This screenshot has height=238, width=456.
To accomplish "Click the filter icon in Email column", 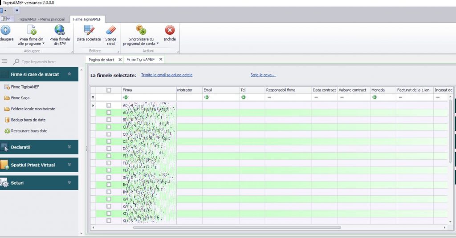I will tap(207, 97).
